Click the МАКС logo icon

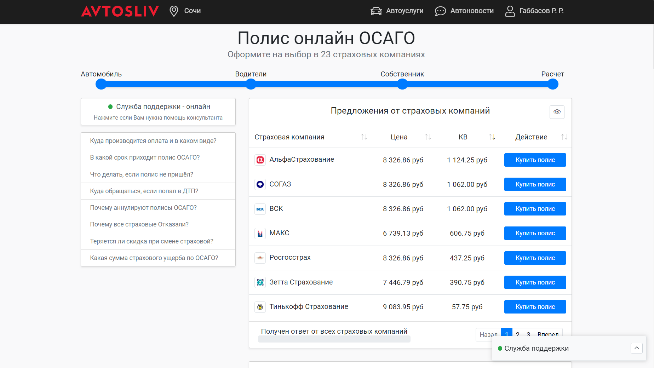260,234
